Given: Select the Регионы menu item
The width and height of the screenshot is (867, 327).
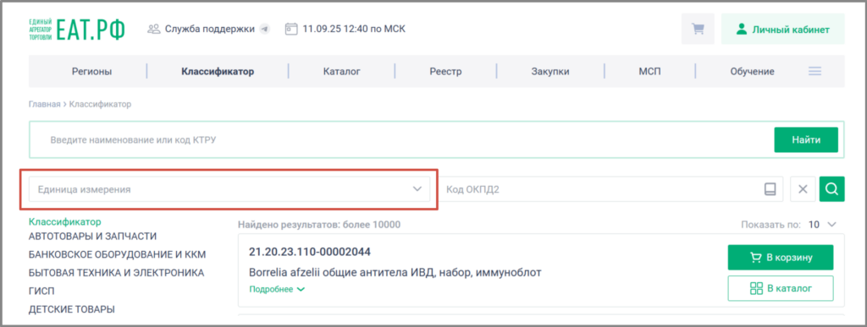Looking at the screenshot, I should coord(91,71).
